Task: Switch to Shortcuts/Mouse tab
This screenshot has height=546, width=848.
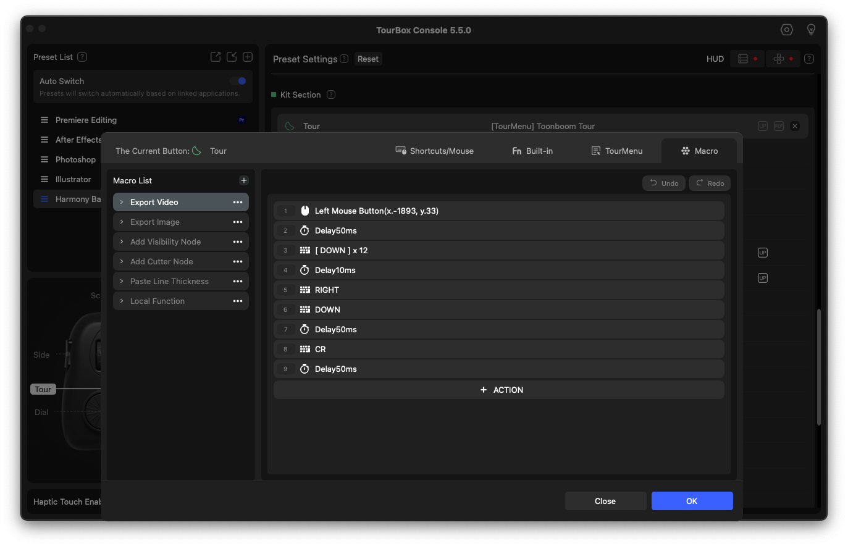Action: (435, 151)
